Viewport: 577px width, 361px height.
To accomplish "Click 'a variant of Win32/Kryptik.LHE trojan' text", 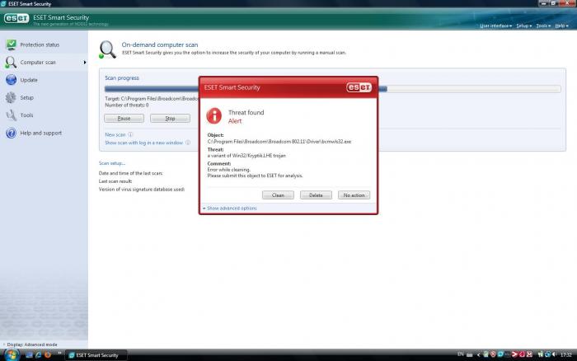I will pos(246,156).
